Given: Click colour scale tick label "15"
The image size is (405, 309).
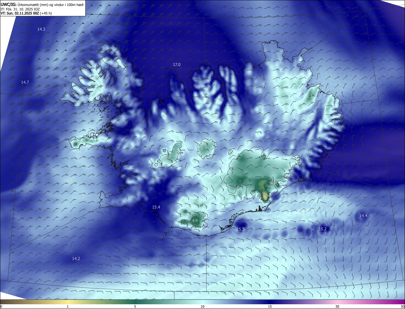Looking at the screenshot, I should [270, 306].
